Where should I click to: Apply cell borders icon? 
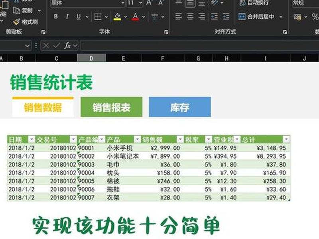pyautogui.click(x=98, y=17)
